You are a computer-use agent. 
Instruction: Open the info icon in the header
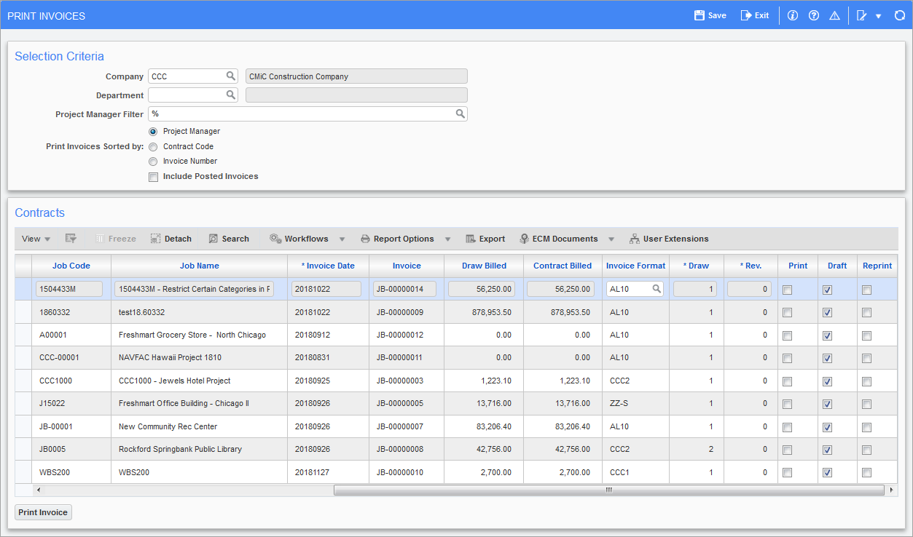(792, 15)
